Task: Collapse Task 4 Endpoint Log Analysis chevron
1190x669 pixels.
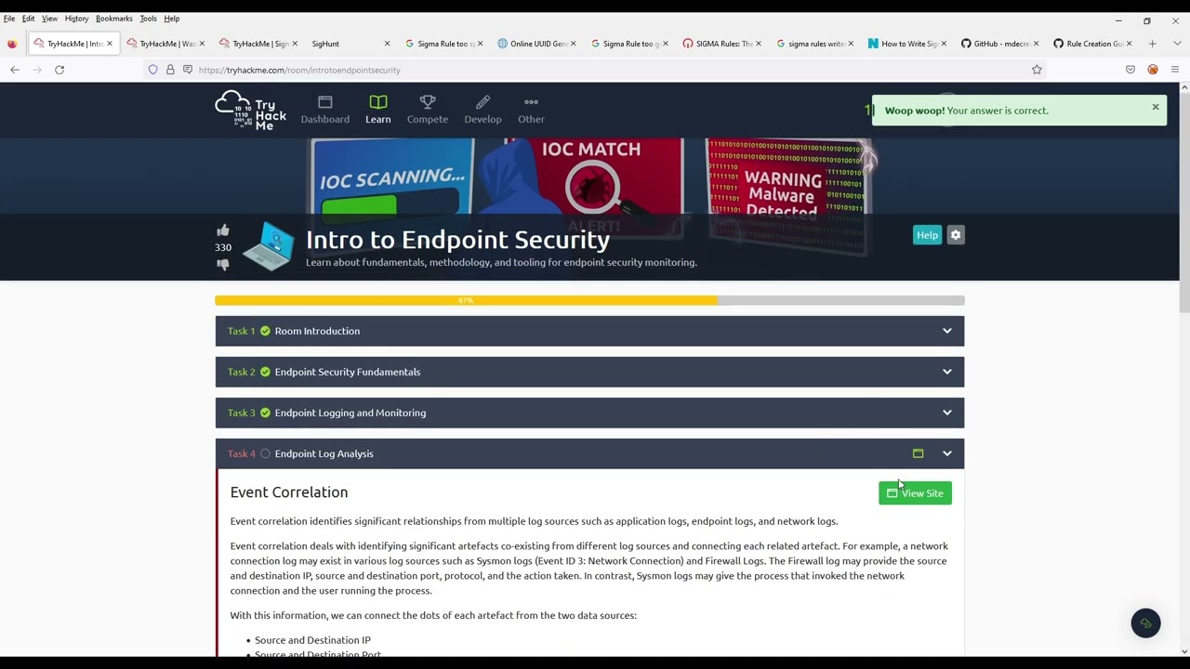Action: [947, 453]
